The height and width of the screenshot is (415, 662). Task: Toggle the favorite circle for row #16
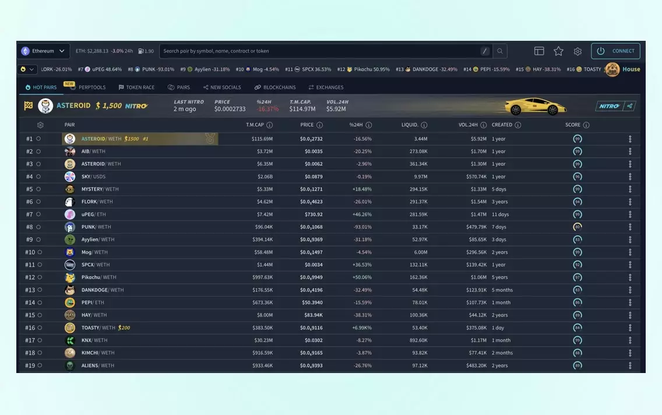(40, 328)
